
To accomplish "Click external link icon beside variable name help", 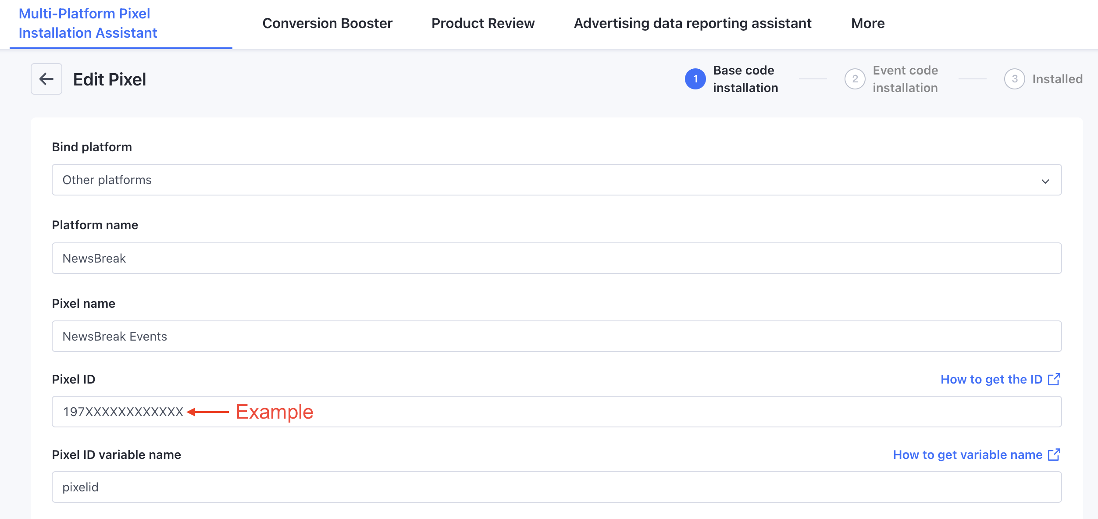I will pos(1054,455).
